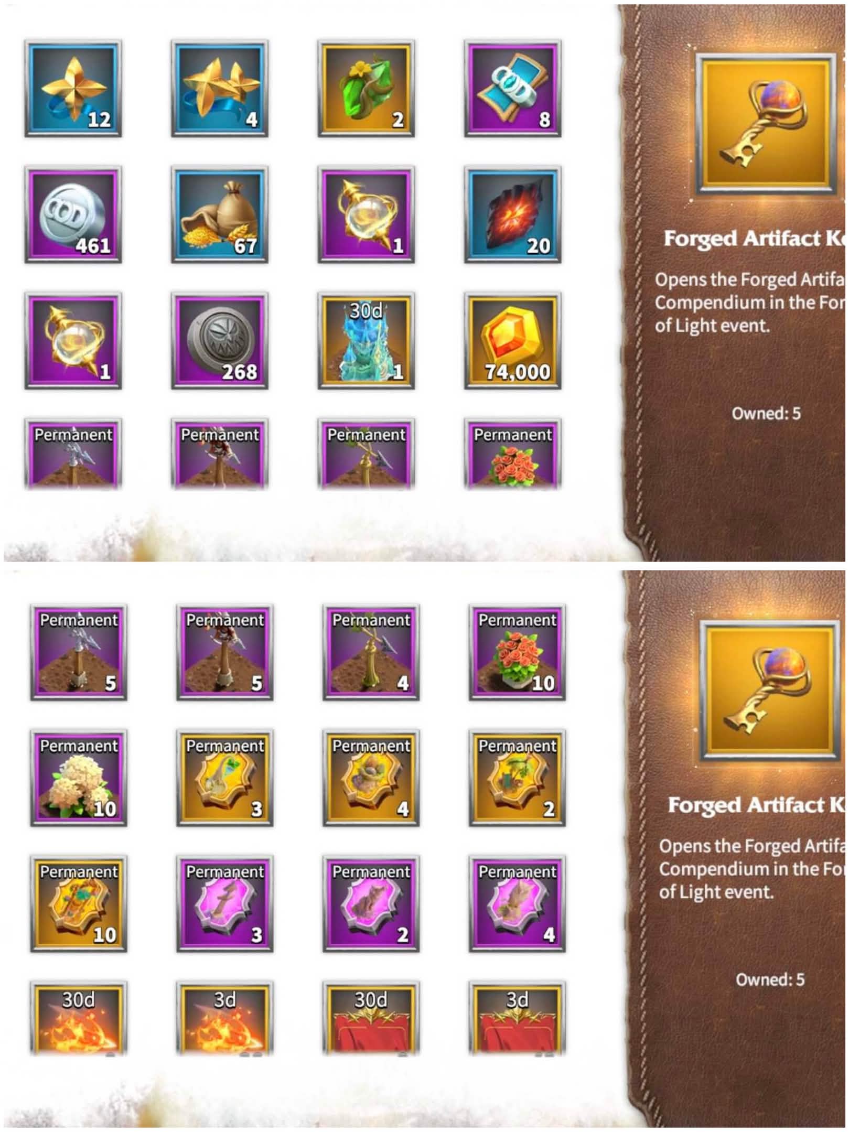Tap the red dark shard item showing 20
Screen dimensions: 849x1132
pyautogui.click(x=512, y=214)
